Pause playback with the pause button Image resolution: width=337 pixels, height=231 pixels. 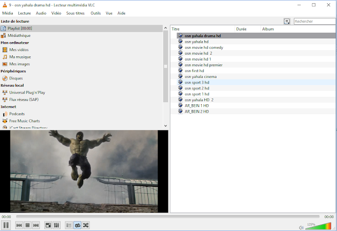click(6, 225)
